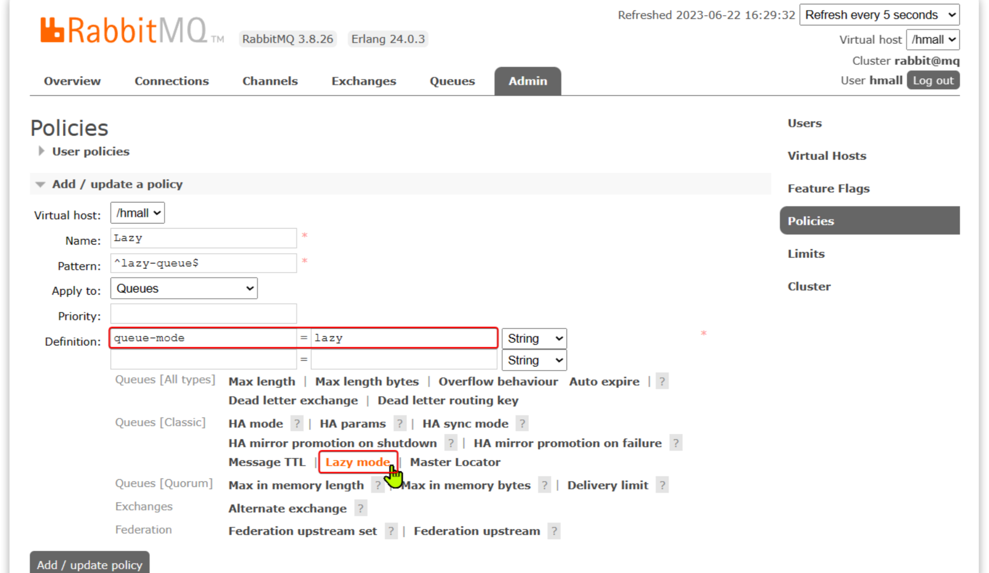
Task: Click help icon next to HA sync mode
Action: pyautogui.click(x=522, y=423)
